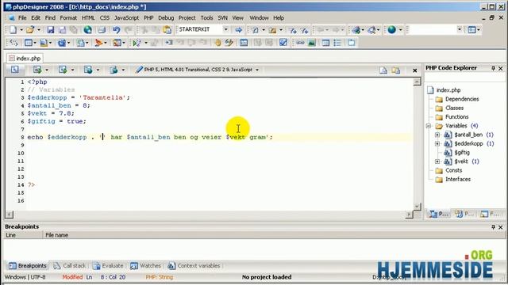Open the Format menu

[x=68, y=17]
